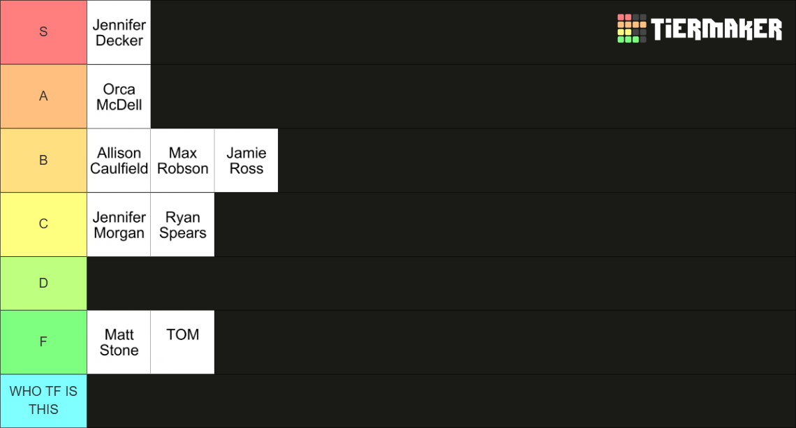This screenshot has height=428, width=796.
Task: Click the WHO TF IS THIS label
Action: coord(43,401)
